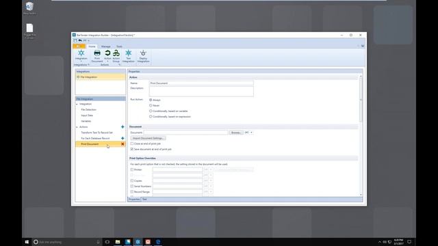This screenshot has height=246, width=438.
Task: Open Task View on the taskbar
Action: point(107,242)
